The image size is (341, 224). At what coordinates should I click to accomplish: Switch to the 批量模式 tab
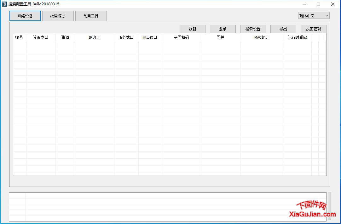[x=58, y=16]
